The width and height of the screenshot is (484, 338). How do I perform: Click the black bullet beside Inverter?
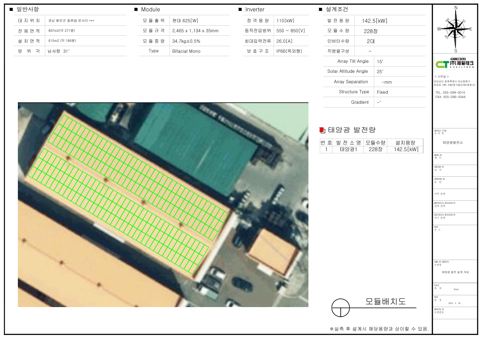pyautogui.click(x=240, y=9)
